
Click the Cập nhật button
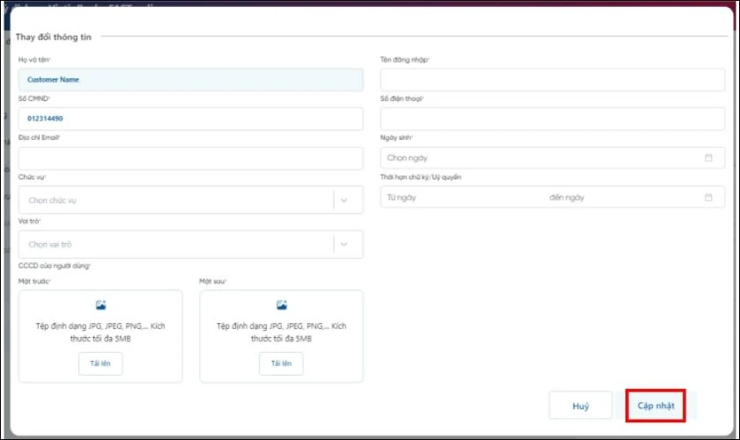(x=655, y=406)
